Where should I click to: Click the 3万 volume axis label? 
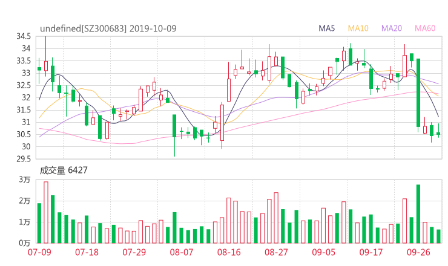tap(25, 180)
